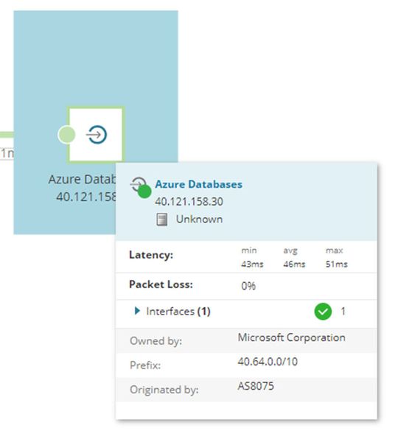Image resolution: width=398 pixels, height=442 pixels.
Task: Click the AS8075 originator value
Action: [x=256, y=386]
